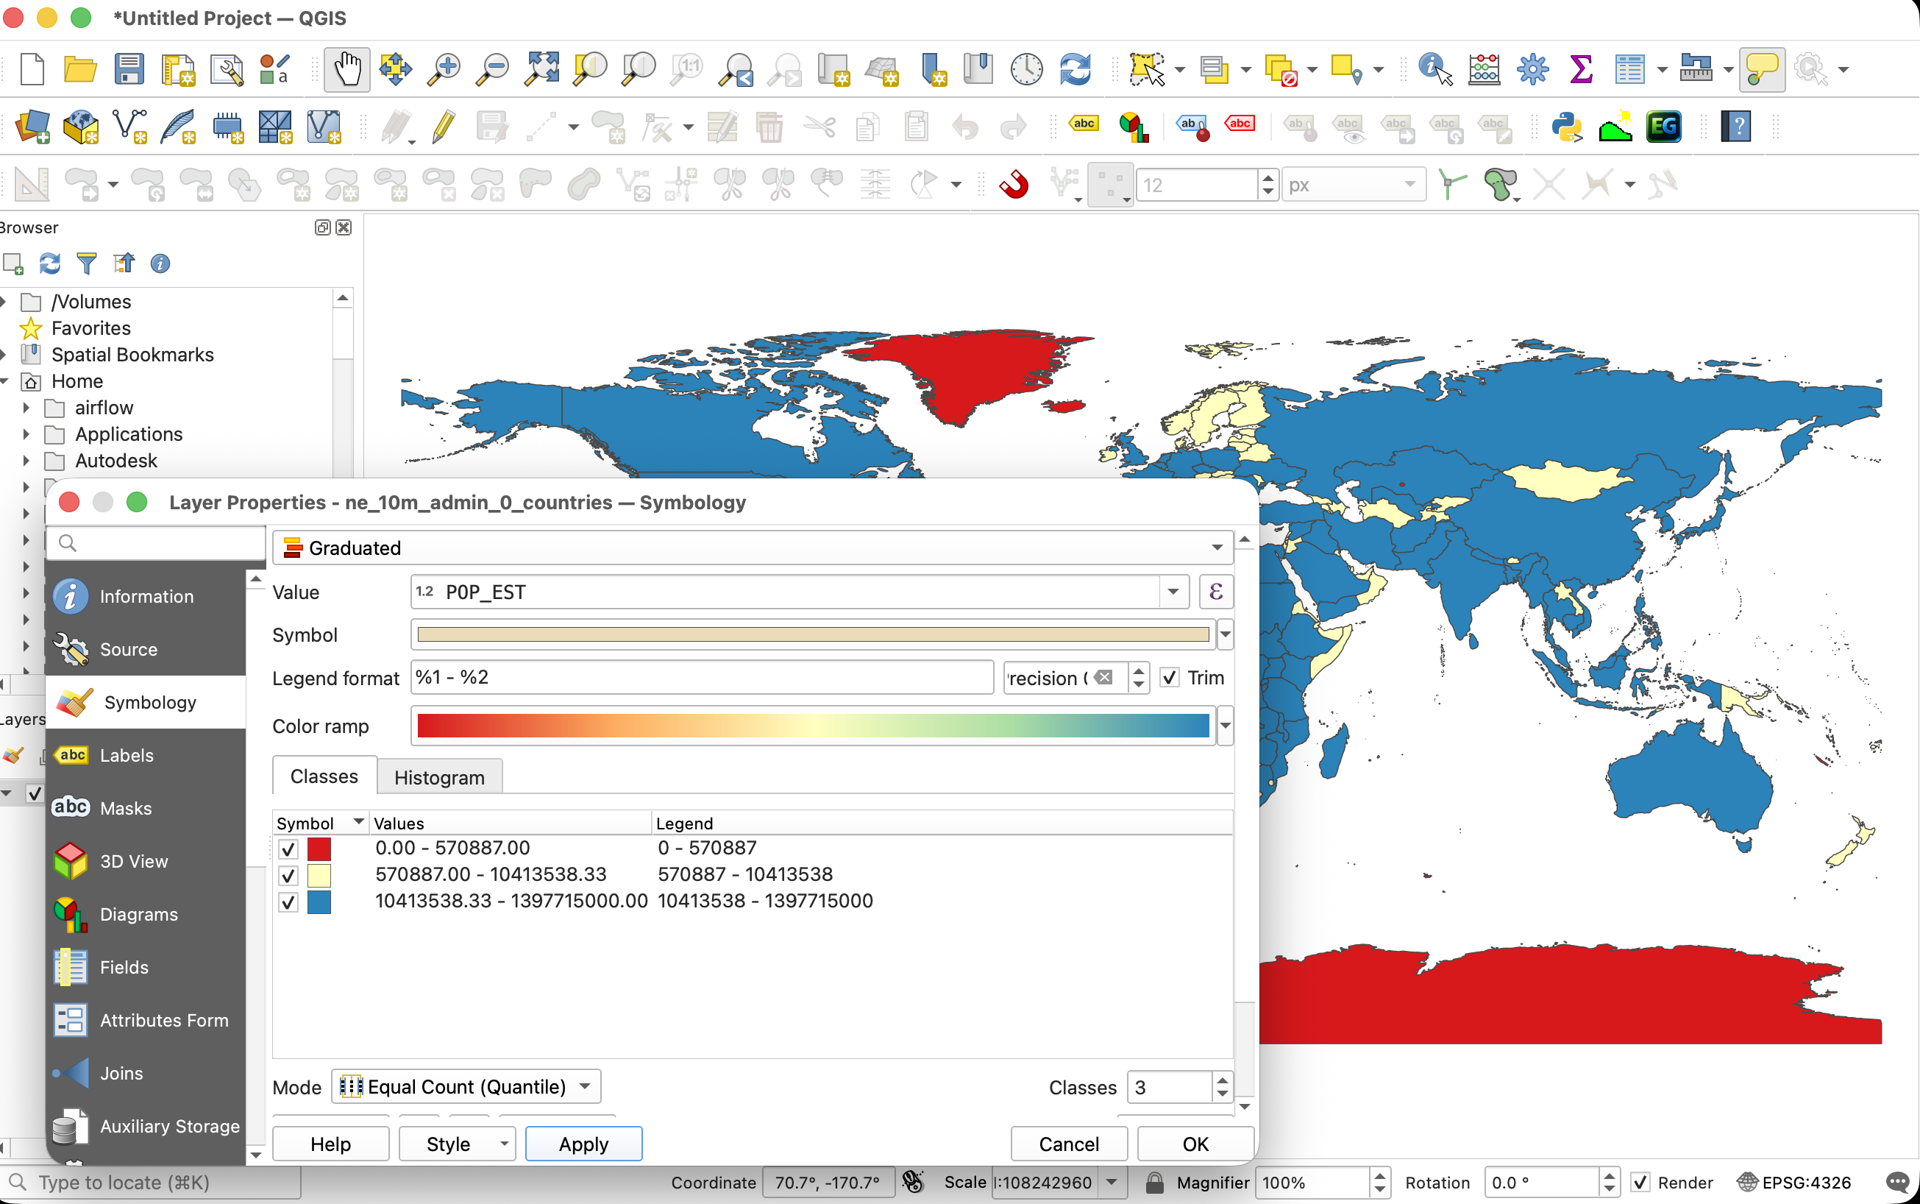Viewport: 1920px width, 1204px height.
Task: Toggle the Render checkbox in status bar
Action: [x=1640, y=1183]
